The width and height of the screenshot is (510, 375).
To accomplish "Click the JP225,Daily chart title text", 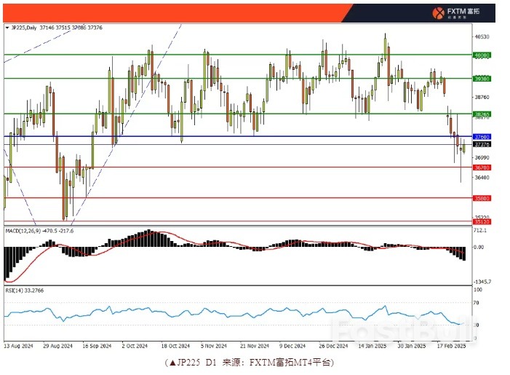I will coord(23,28).
